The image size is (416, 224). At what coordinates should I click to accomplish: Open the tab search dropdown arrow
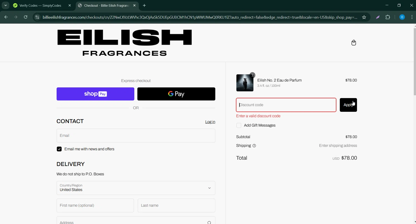click(6, 6)
